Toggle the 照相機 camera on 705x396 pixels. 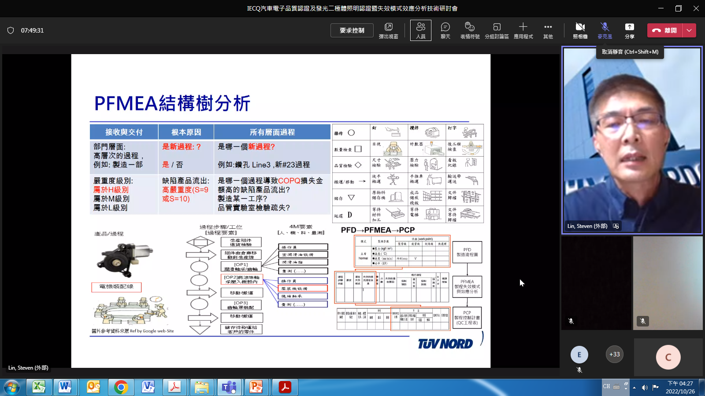[x=580, y=30]
